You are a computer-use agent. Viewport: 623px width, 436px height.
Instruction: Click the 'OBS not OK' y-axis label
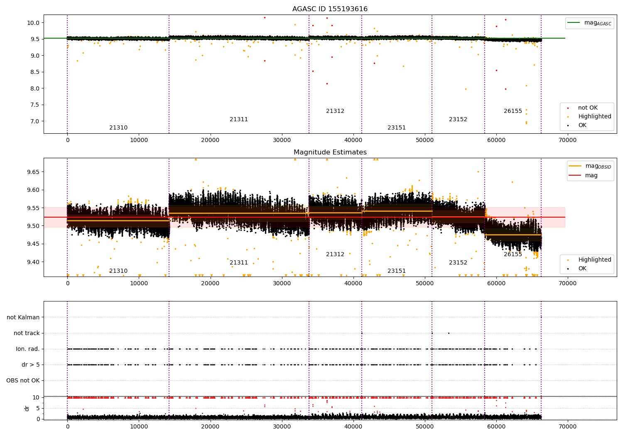point(23,380)
